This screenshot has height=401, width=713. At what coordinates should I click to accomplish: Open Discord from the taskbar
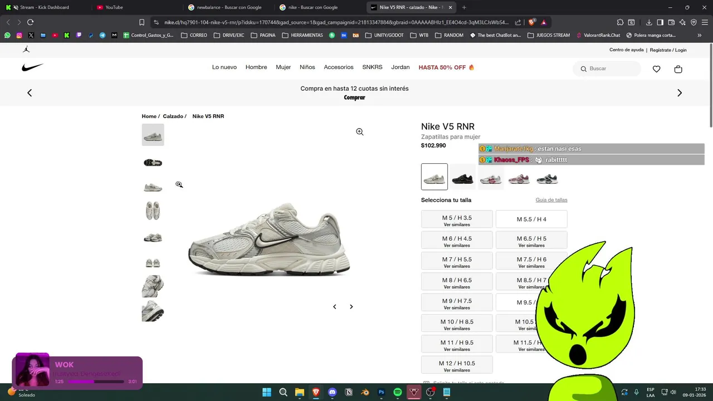333,392
